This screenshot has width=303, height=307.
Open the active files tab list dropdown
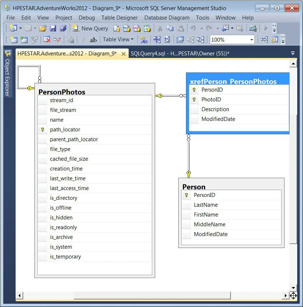click(x=293, y=53)
